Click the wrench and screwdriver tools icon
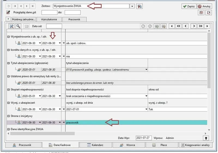The image size is (218, 153). coord(11,26)
